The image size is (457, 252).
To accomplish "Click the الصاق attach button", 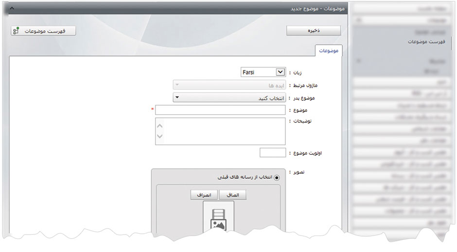I will [233, 195].
